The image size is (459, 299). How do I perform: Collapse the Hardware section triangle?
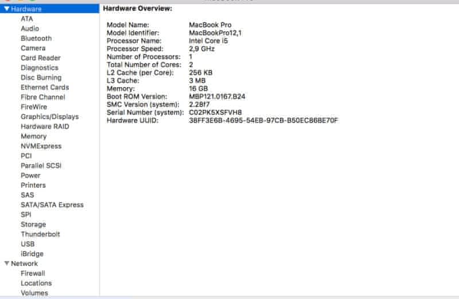pos(7,9)
